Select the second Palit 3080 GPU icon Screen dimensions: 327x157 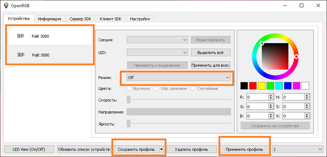[x=20, y=55]
